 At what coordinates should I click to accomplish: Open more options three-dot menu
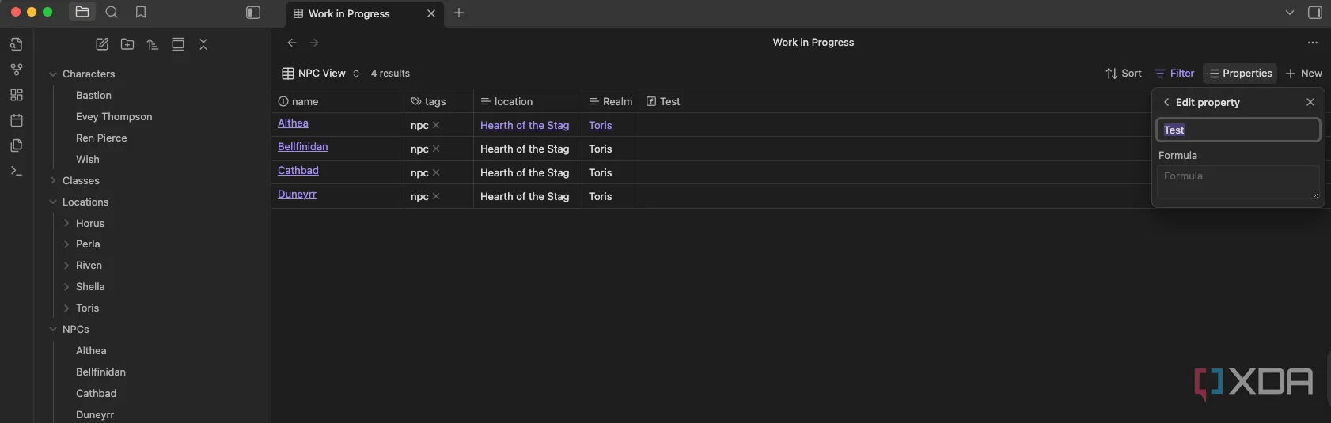pos(1313,43)
